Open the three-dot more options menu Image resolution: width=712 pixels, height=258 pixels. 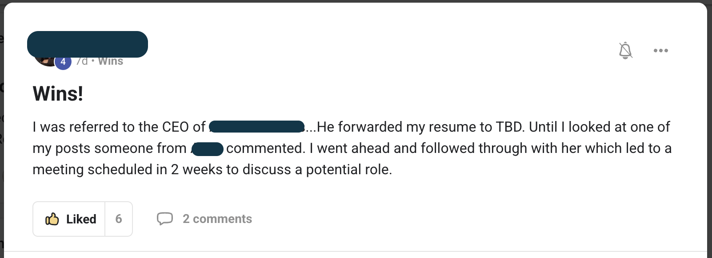[x=660, y=51]
